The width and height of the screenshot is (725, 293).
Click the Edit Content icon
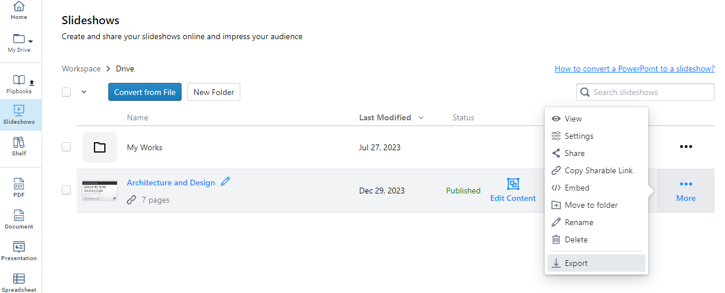[513, 184]
